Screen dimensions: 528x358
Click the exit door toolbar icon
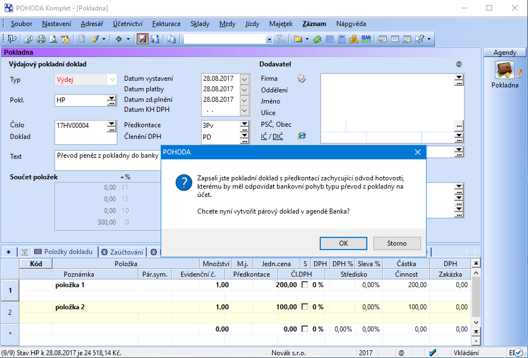[x=12, y=39]
